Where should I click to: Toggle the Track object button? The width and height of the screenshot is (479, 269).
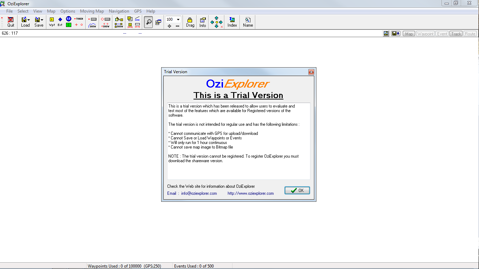point(456,34)
